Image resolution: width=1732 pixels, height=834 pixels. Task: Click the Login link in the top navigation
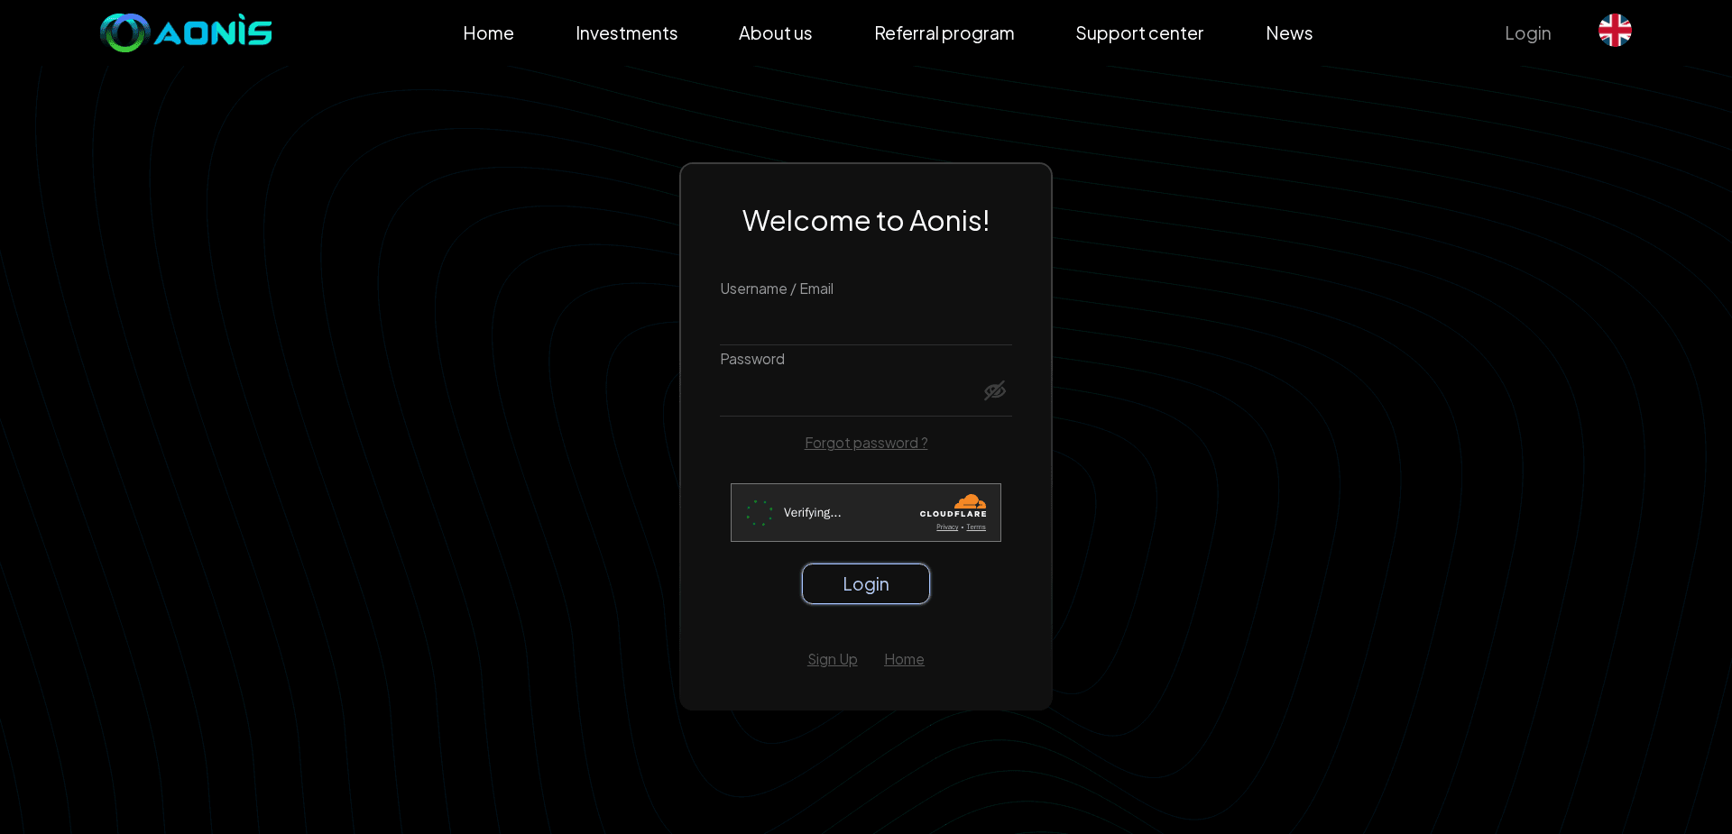(x=1527, y=33)
